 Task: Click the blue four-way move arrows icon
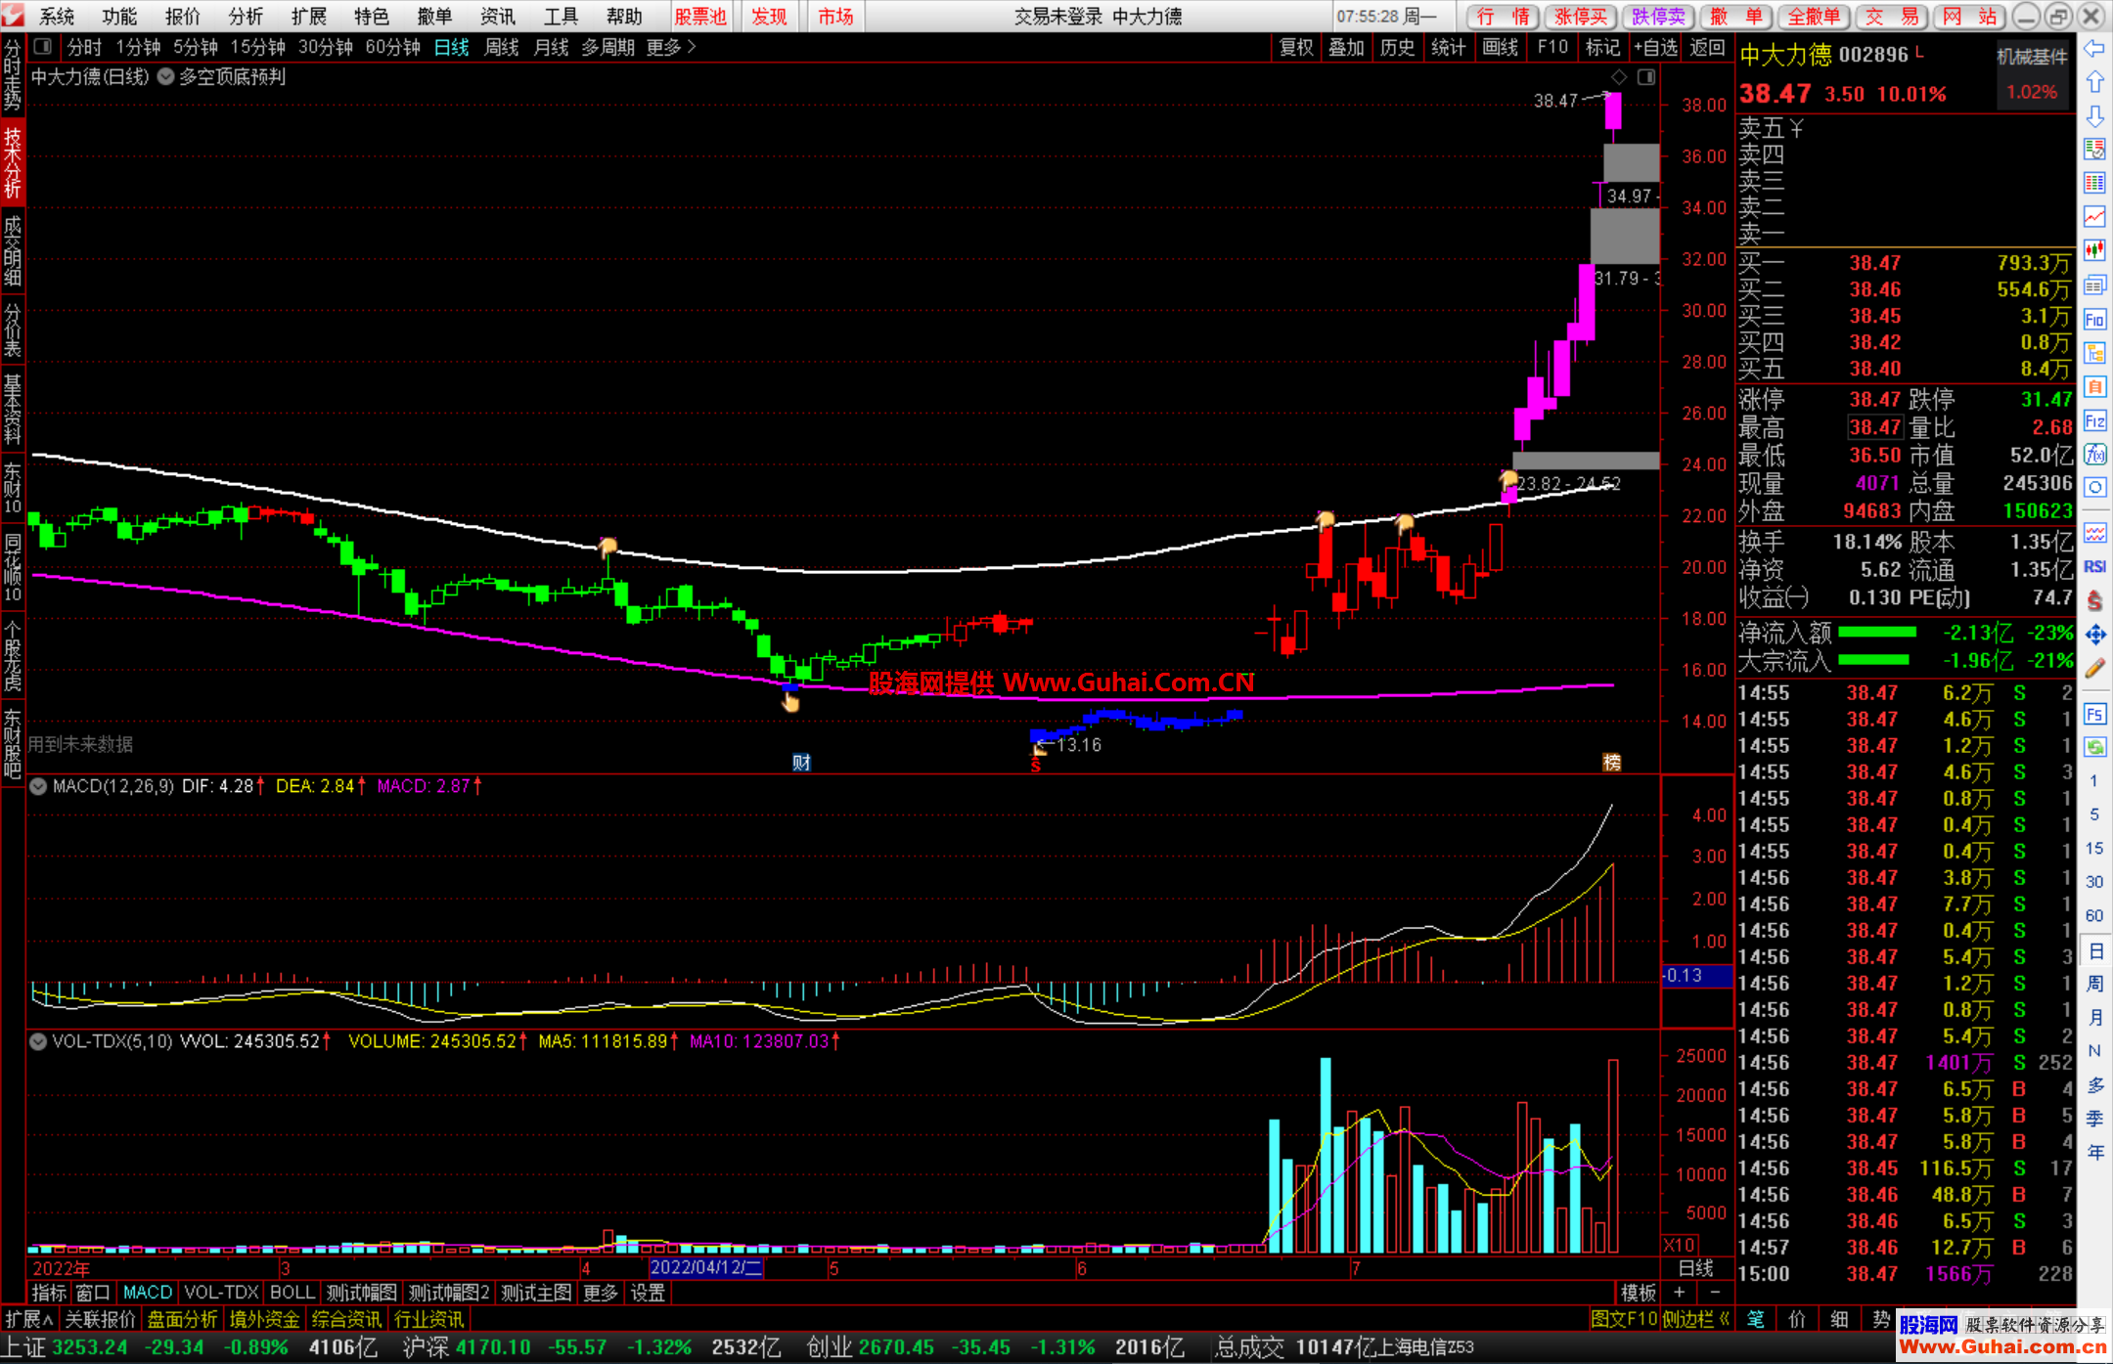[2094, 635]
